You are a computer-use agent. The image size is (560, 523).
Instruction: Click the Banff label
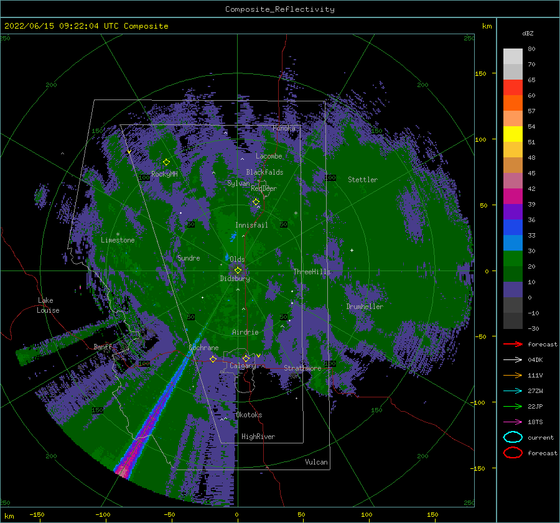(x=103, y=346)
